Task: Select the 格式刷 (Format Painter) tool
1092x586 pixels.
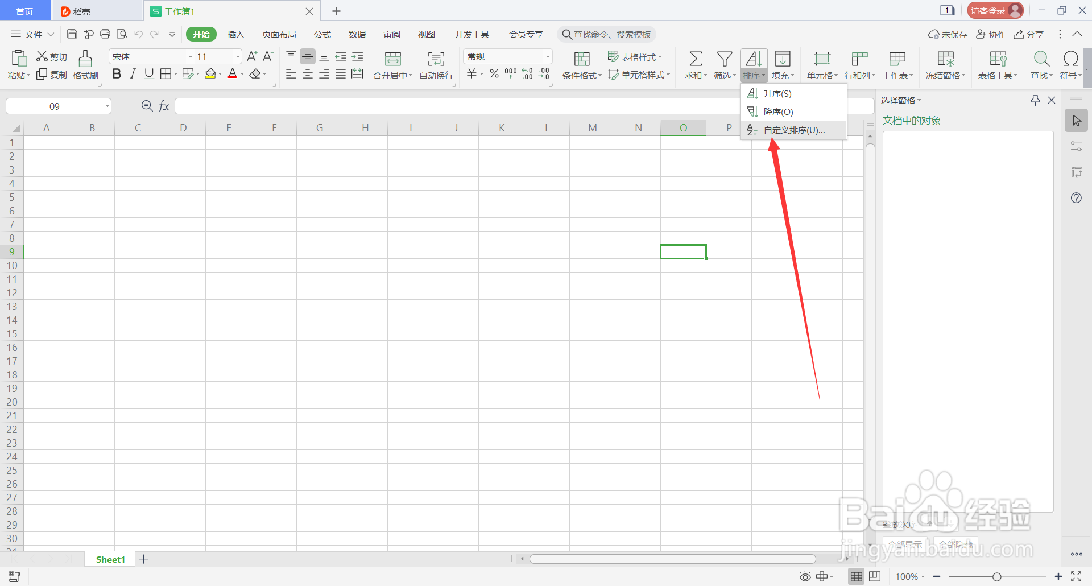Action: [85, 65]
